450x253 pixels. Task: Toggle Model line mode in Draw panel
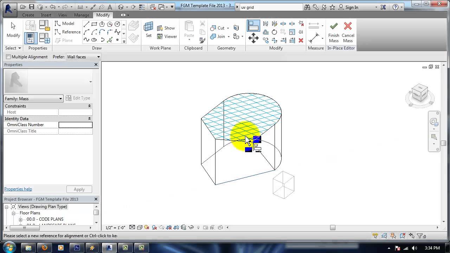coord(65,24)
